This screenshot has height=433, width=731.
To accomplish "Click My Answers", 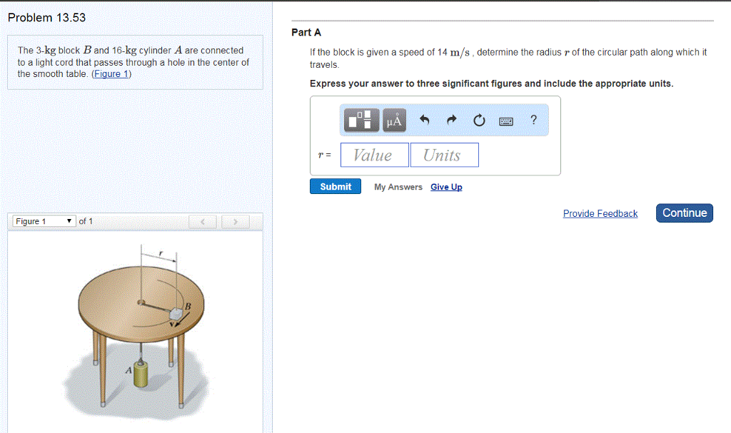I will pos(398,186).
